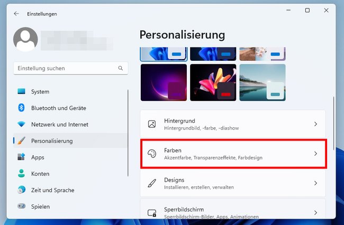This screenshot has height=225, width=344.
Task: Click the System monitor icon
Action: 21,91
